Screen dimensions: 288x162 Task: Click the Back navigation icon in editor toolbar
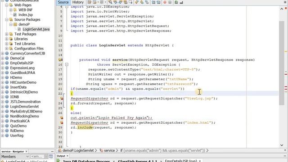click(94, 2)
